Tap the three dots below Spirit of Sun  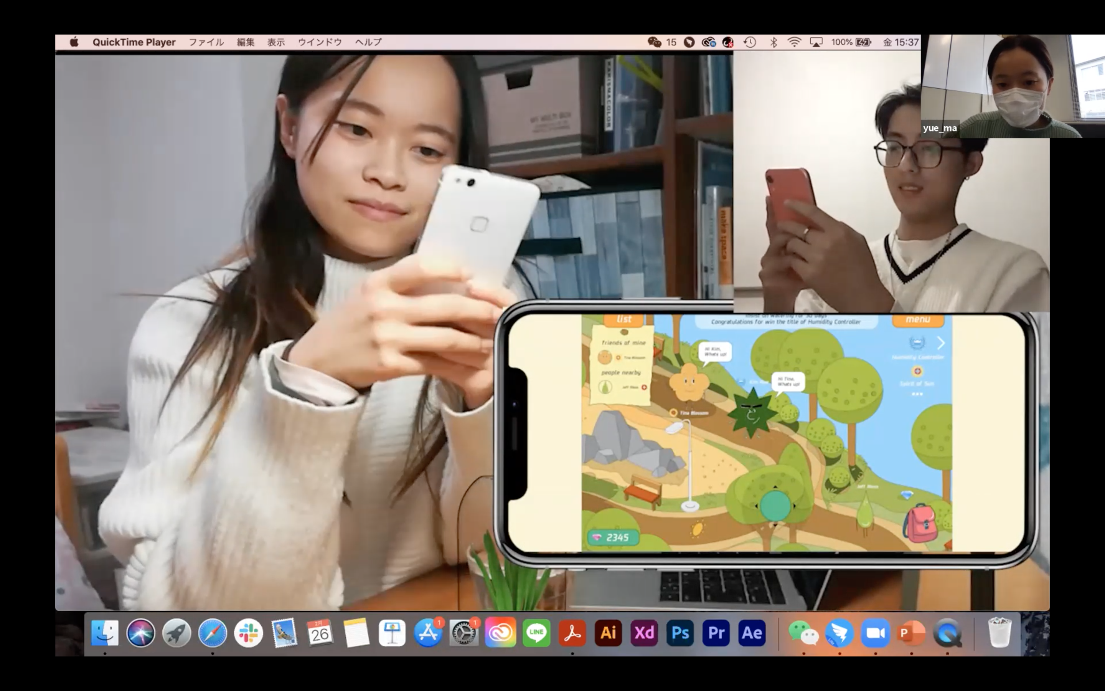917,394
